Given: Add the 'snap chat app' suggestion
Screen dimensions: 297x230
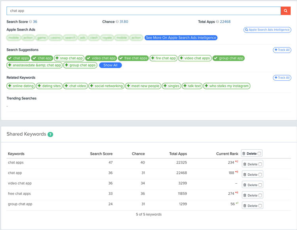Looking at the screenshot, I should tap(69, 58).
